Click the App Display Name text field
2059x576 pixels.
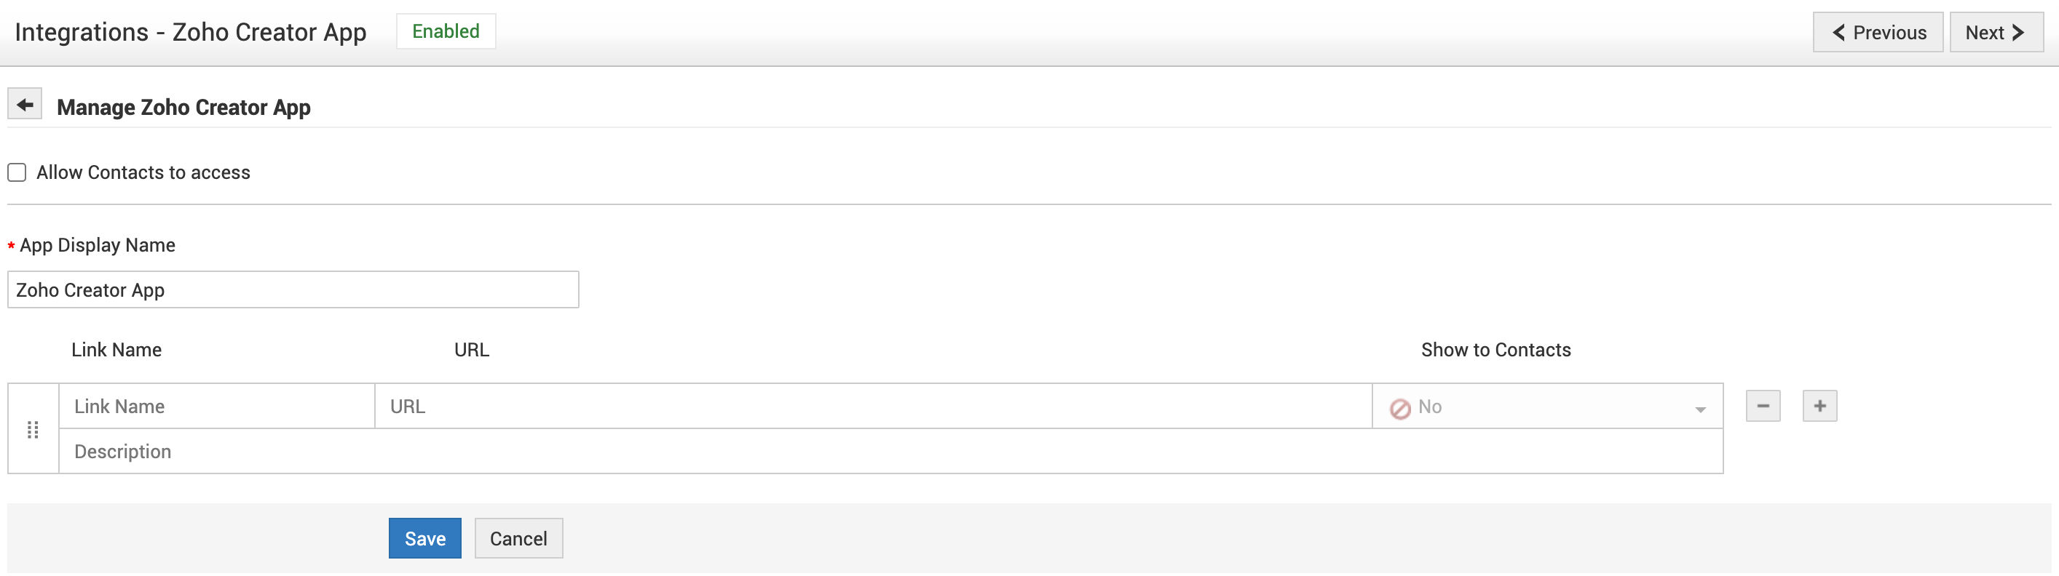pos(293,290)
